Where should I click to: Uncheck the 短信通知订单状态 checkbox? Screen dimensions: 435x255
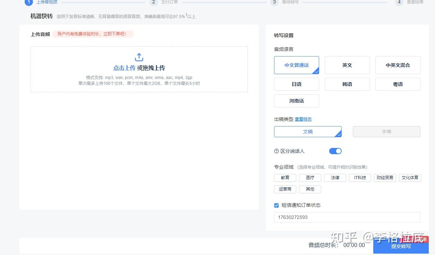(276, 205)
